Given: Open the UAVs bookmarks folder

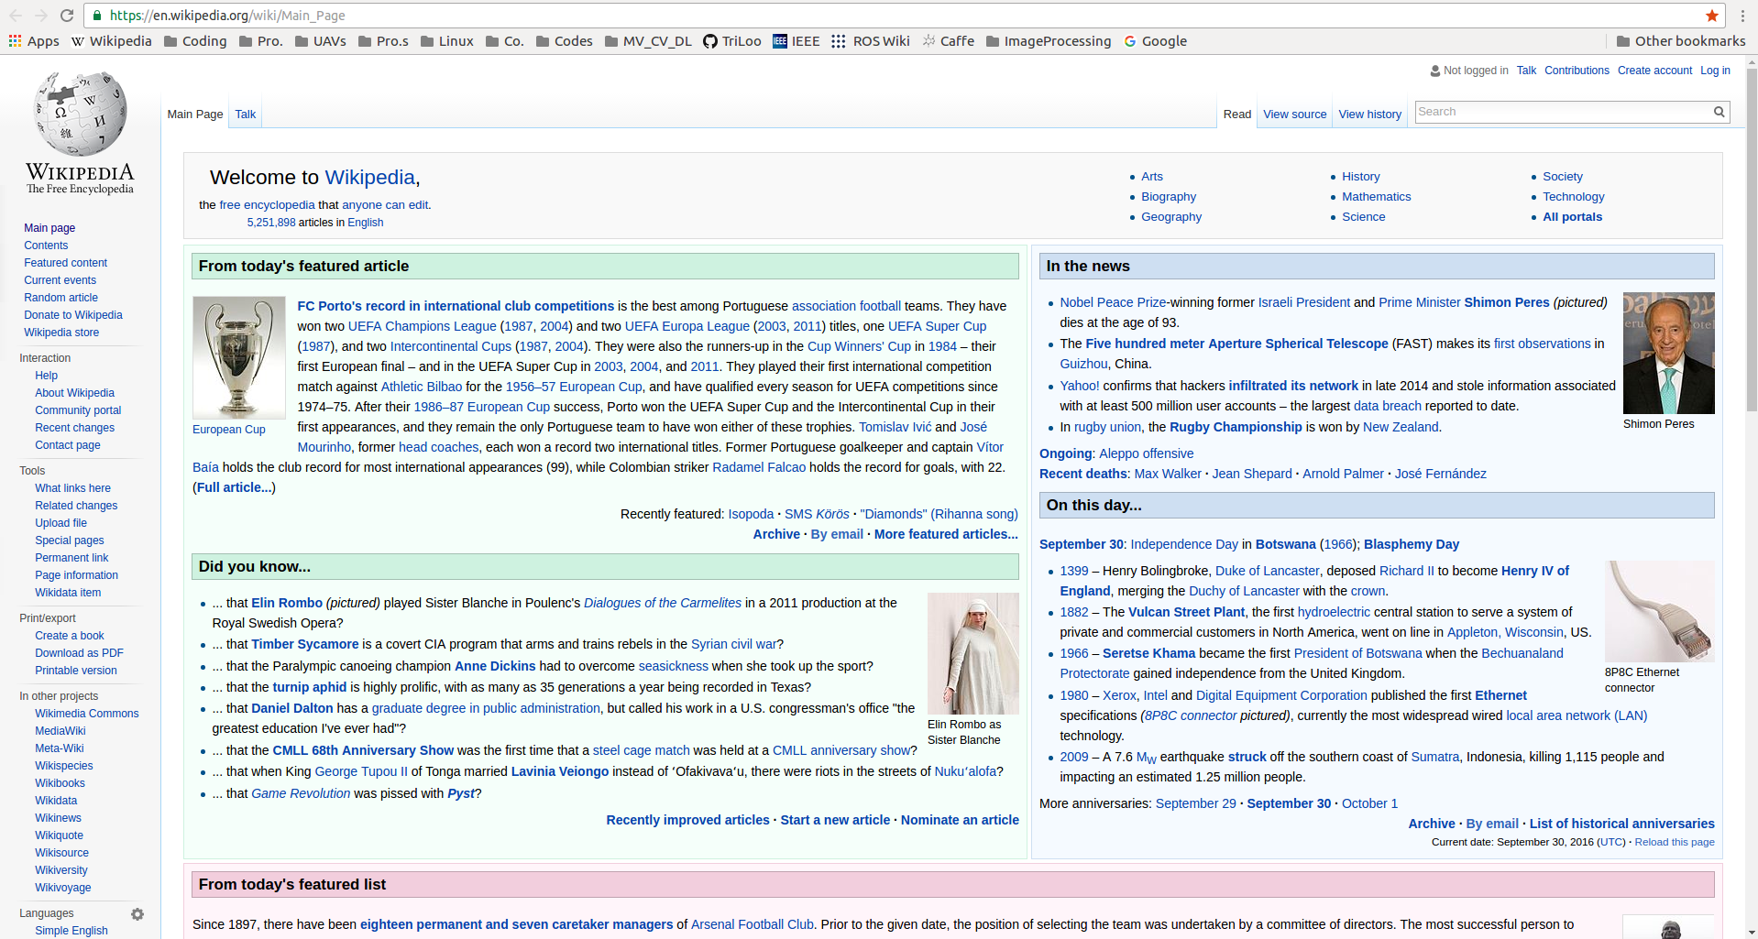Looking at the screenshot, I should point(320,41).
